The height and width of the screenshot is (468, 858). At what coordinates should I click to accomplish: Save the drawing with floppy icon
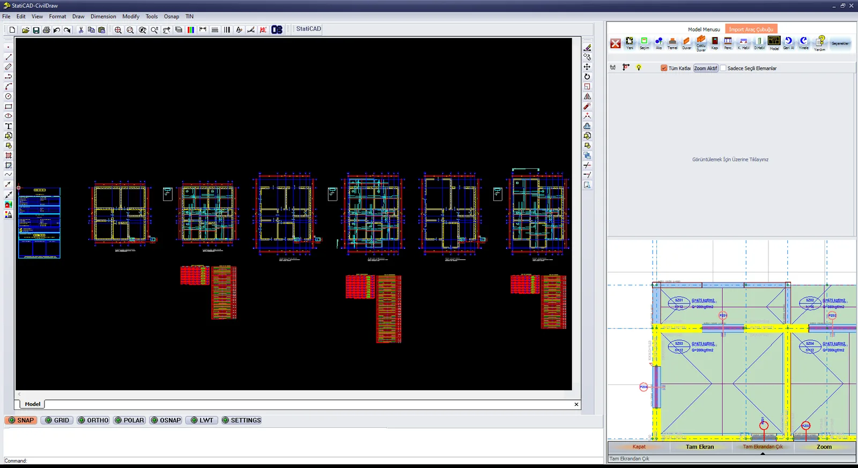(36, 30)
